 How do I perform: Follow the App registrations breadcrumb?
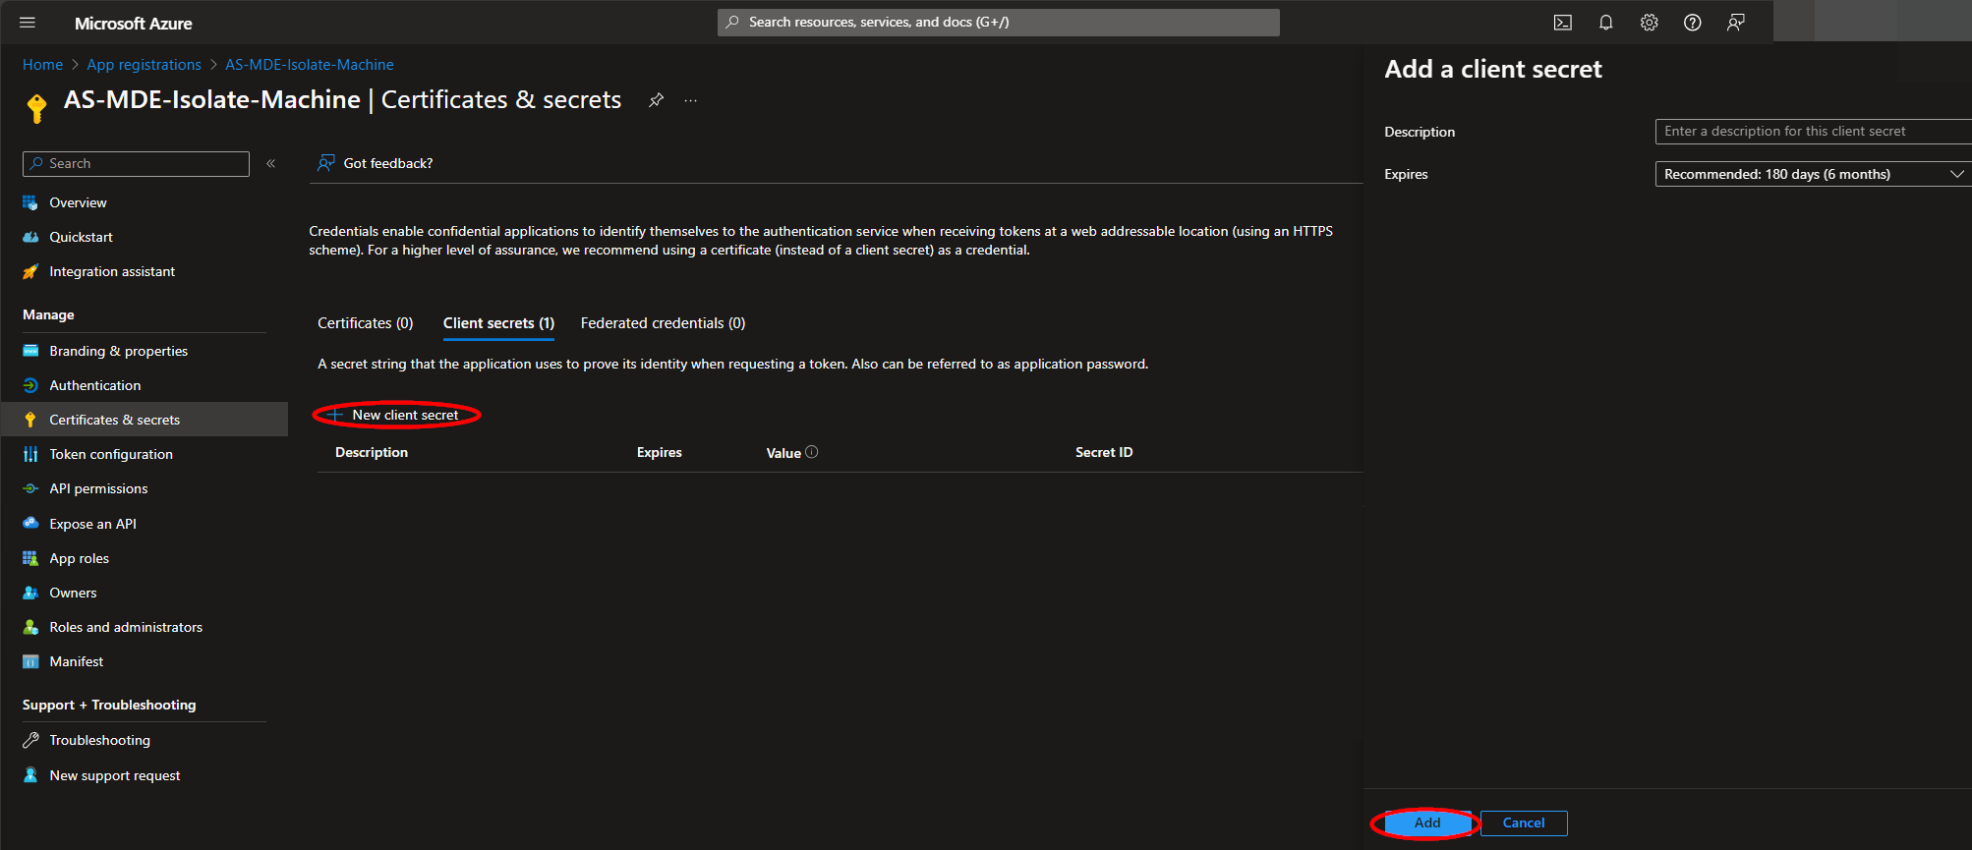click(x=144, y=65)
